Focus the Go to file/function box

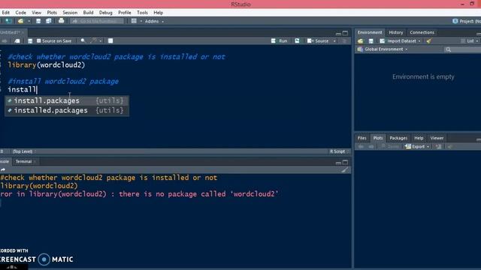[x=97, y=21]
